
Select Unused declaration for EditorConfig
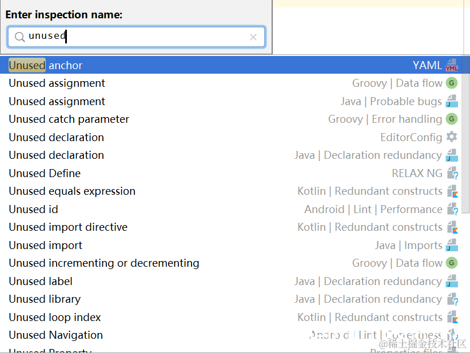(56, 137)
